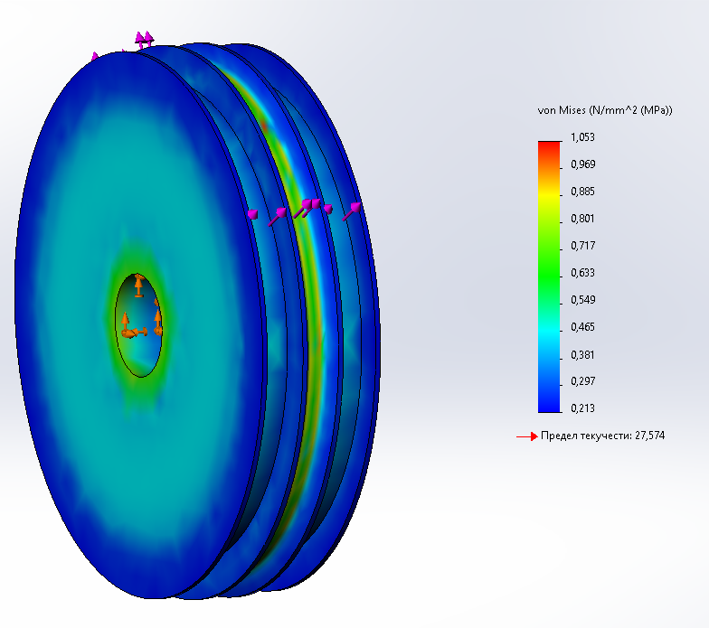709x628 pixels.
Task: Click the legend value 0,297
Action: click(582, 381)
